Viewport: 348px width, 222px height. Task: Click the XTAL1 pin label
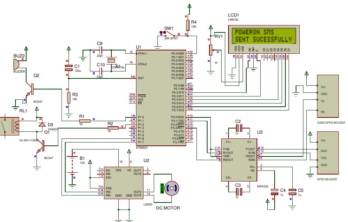coord(142,53)
